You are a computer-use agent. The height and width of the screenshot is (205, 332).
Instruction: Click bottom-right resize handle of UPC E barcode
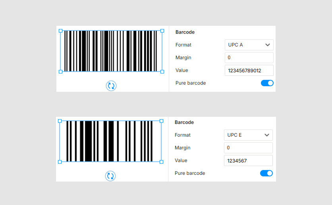click(161, 162)
